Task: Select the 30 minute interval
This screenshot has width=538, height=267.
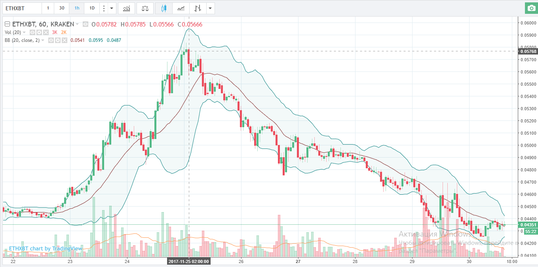Action: coord(61,8)
